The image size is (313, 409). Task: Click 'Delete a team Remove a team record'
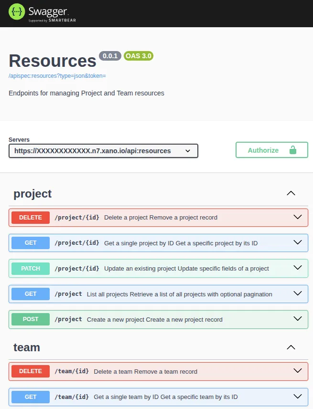pos(146,371)
